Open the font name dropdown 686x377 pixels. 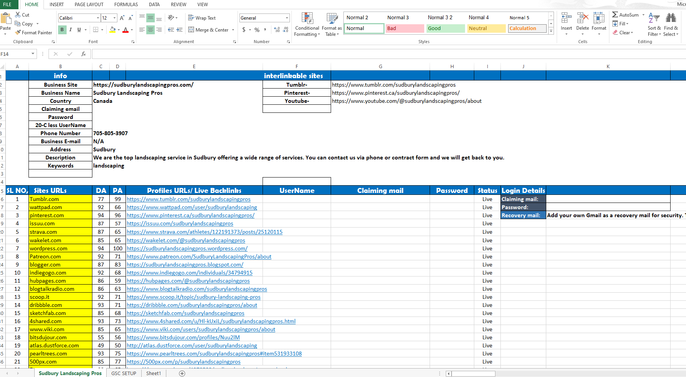tap(98, 18)
